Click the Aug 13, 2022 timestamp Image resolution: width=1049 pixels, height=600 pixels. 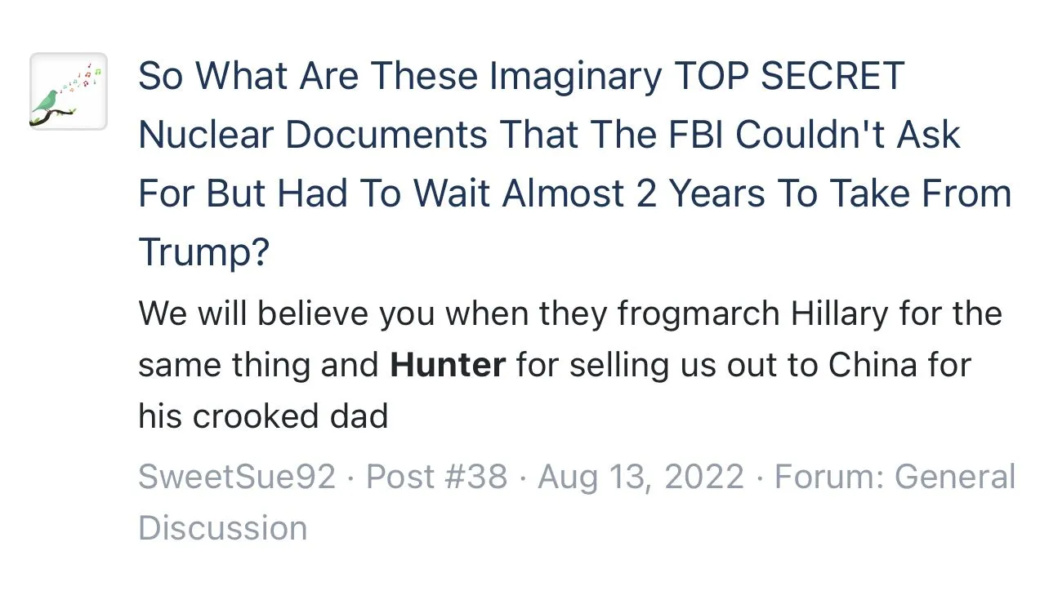[641, 477]
